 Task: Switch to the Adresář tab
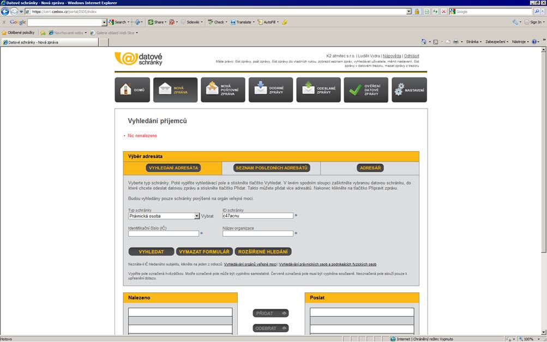(370, 168)
